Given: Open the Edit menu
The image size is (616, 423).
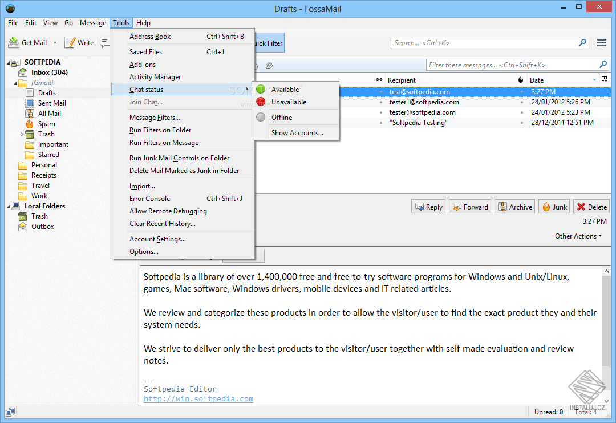Looking at the screenshot, I should coord(31,23).
